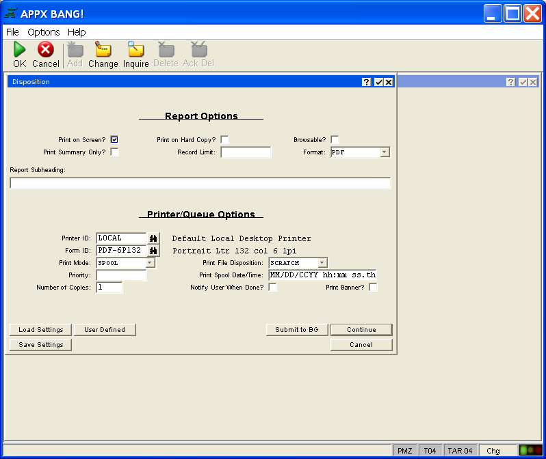Click the green OK toolbar icon
546x459 pixels.
click(x=20, y=50)
